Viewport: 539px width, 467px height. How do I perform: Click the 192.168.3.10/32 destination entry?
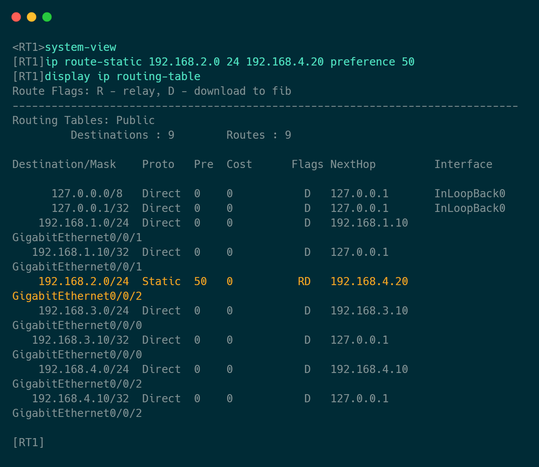pyautogui.click(x=80, y=340)
